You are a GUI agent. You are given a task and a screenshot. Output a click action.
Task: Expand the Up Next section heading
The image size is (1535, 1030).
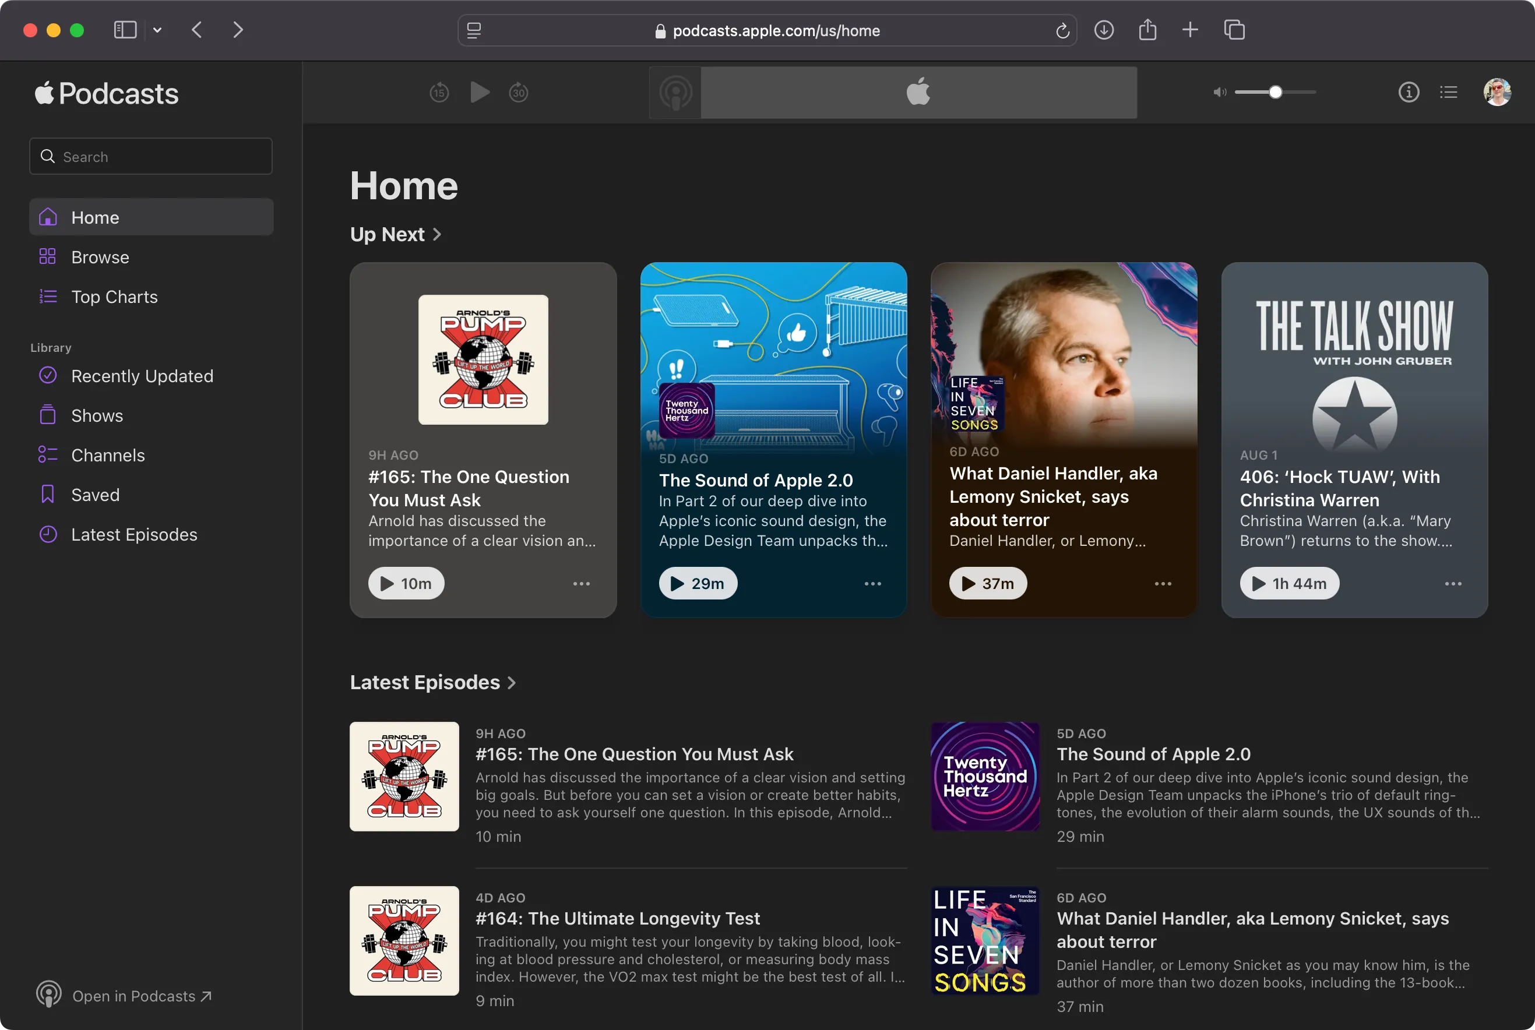[396, 235]
